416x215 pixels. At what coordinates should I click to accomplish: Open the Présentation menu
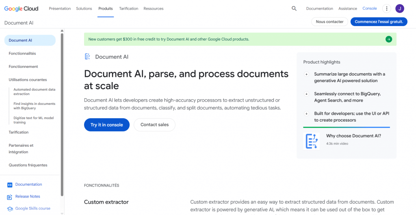[x=60, y=9]
